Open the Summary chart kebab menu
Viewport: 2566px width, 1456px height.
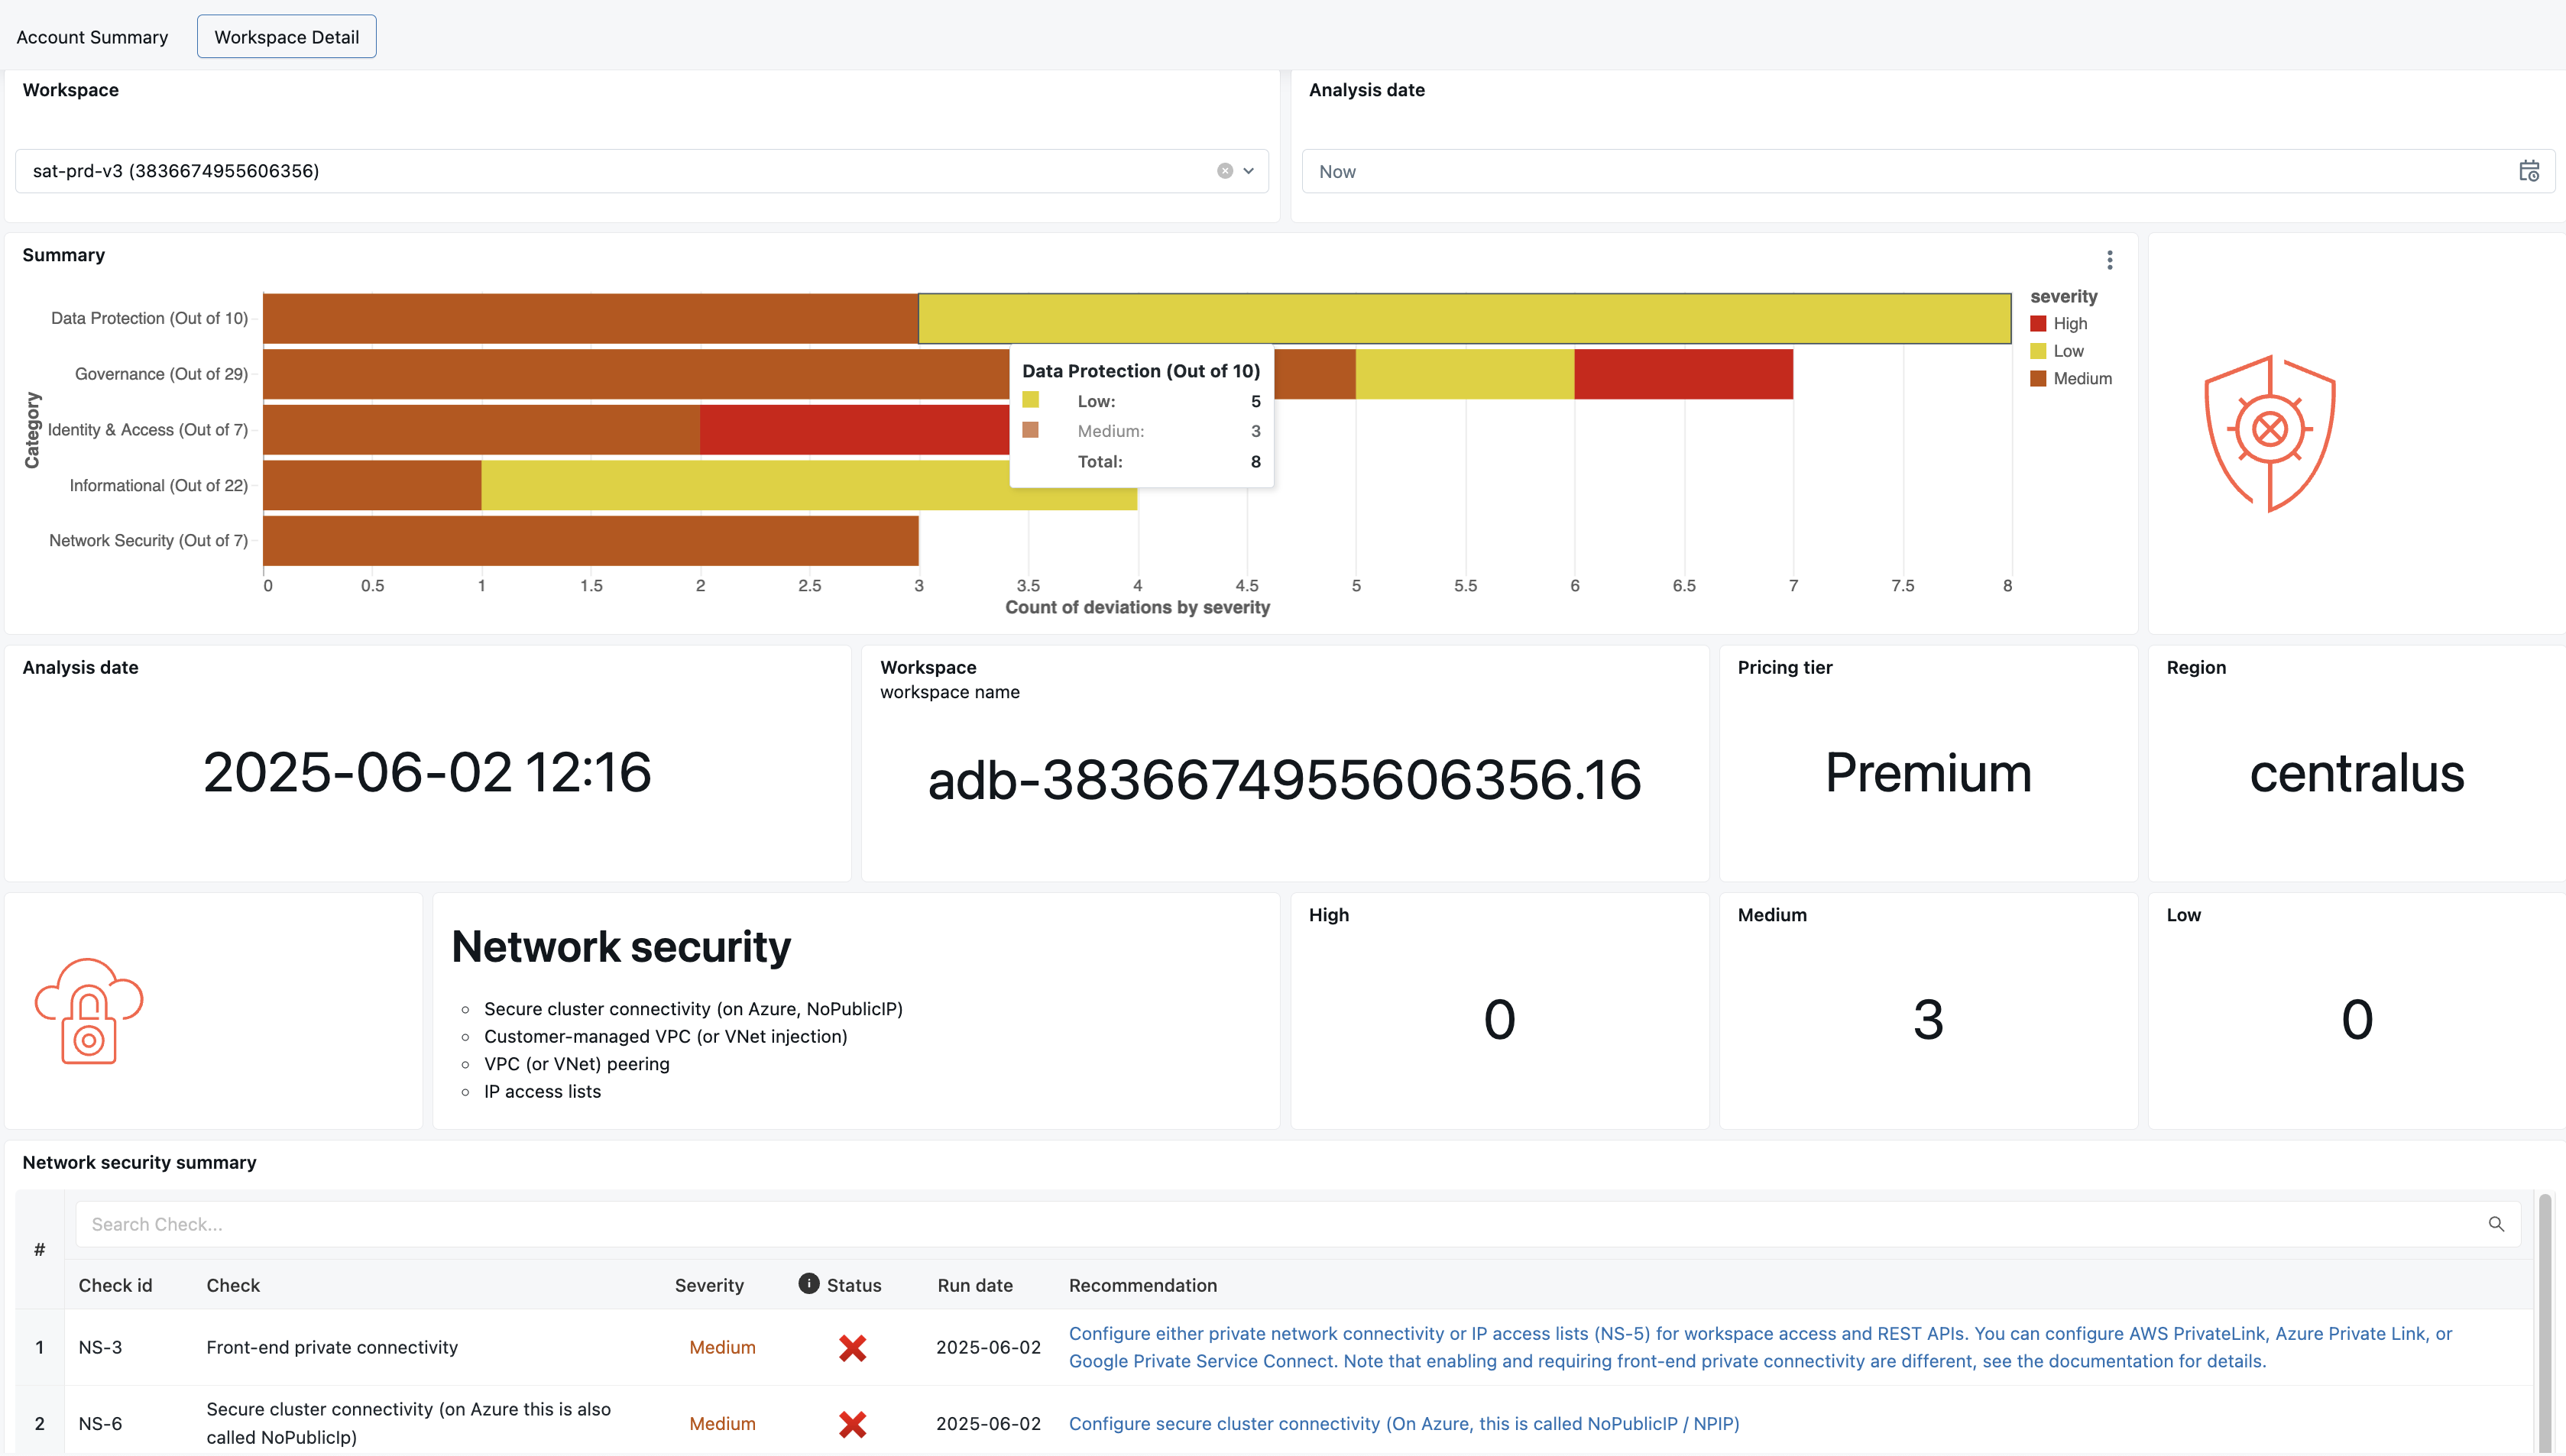pyautogui.click(x=2110, y=260)
